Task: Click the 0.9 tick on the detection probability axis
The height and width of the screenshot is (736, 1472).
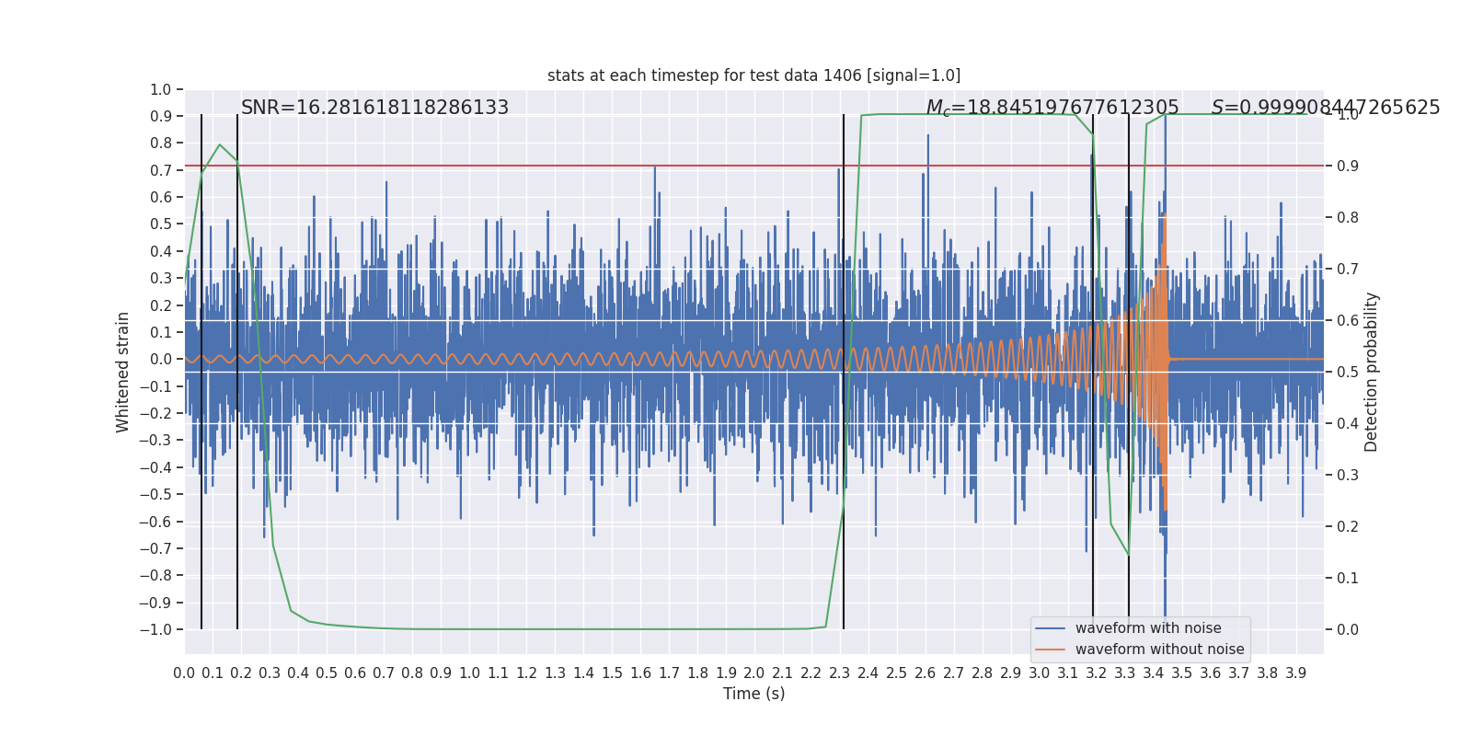Action: (1347, 167)
